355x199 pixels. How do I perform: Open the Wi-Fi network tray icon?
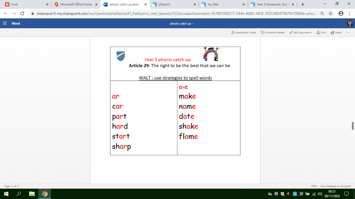[314, 194]
